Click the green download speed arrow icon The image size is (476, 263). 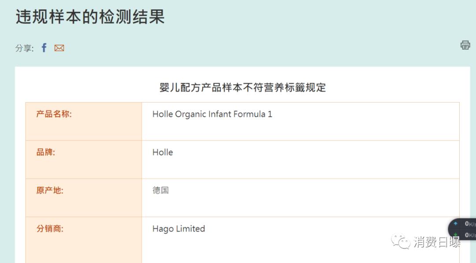click(x=456, y=235)
